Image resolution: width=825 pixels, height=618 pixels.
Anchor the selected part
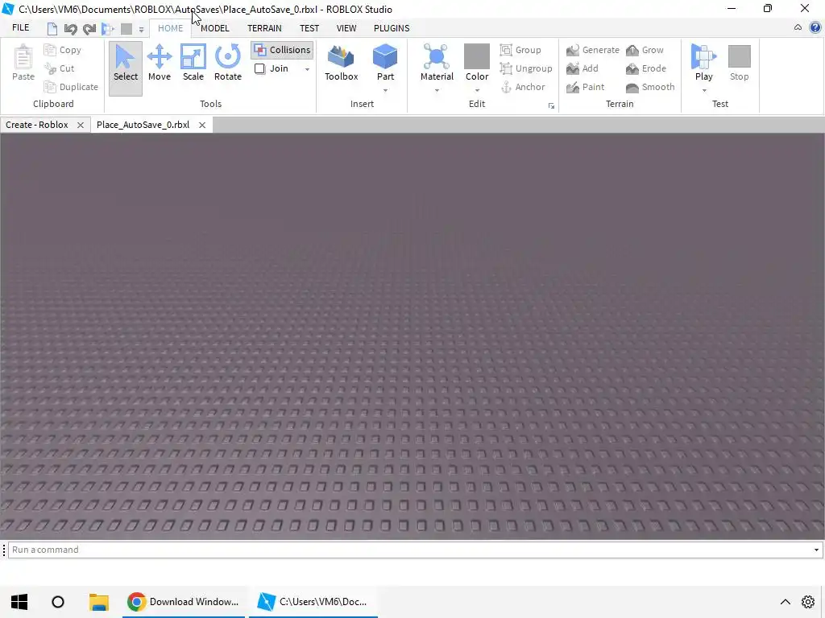[x=522, y=87]
